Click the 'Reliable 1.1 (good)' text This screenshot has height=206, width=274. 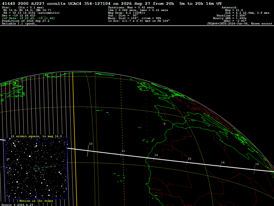click(x=19, y=24)
